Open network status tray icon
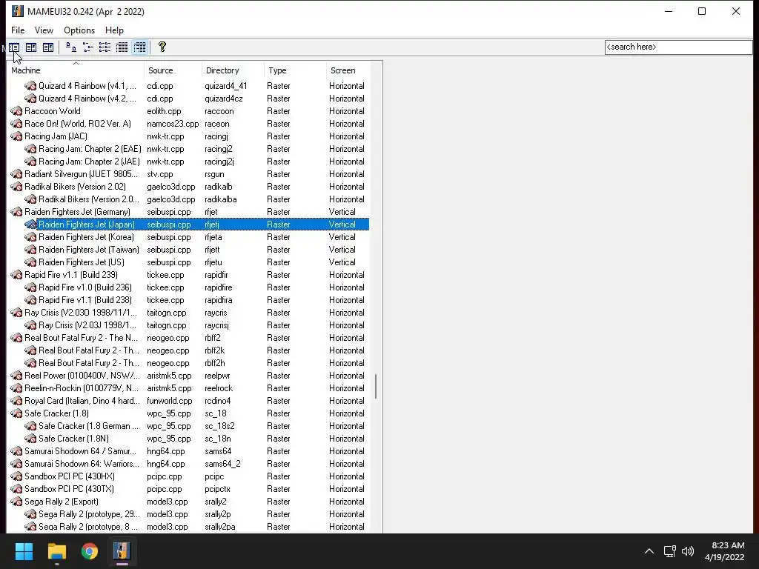 click(669, 551)
